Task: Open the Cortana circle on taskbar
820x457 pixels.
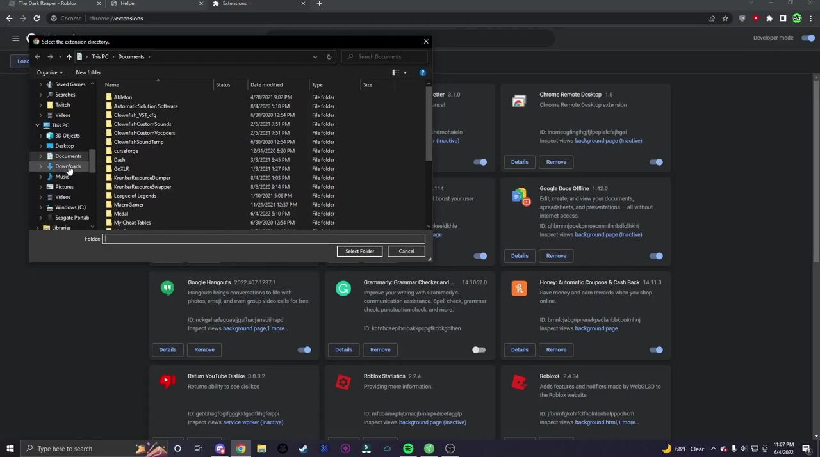Action: [x=177, y=449]
